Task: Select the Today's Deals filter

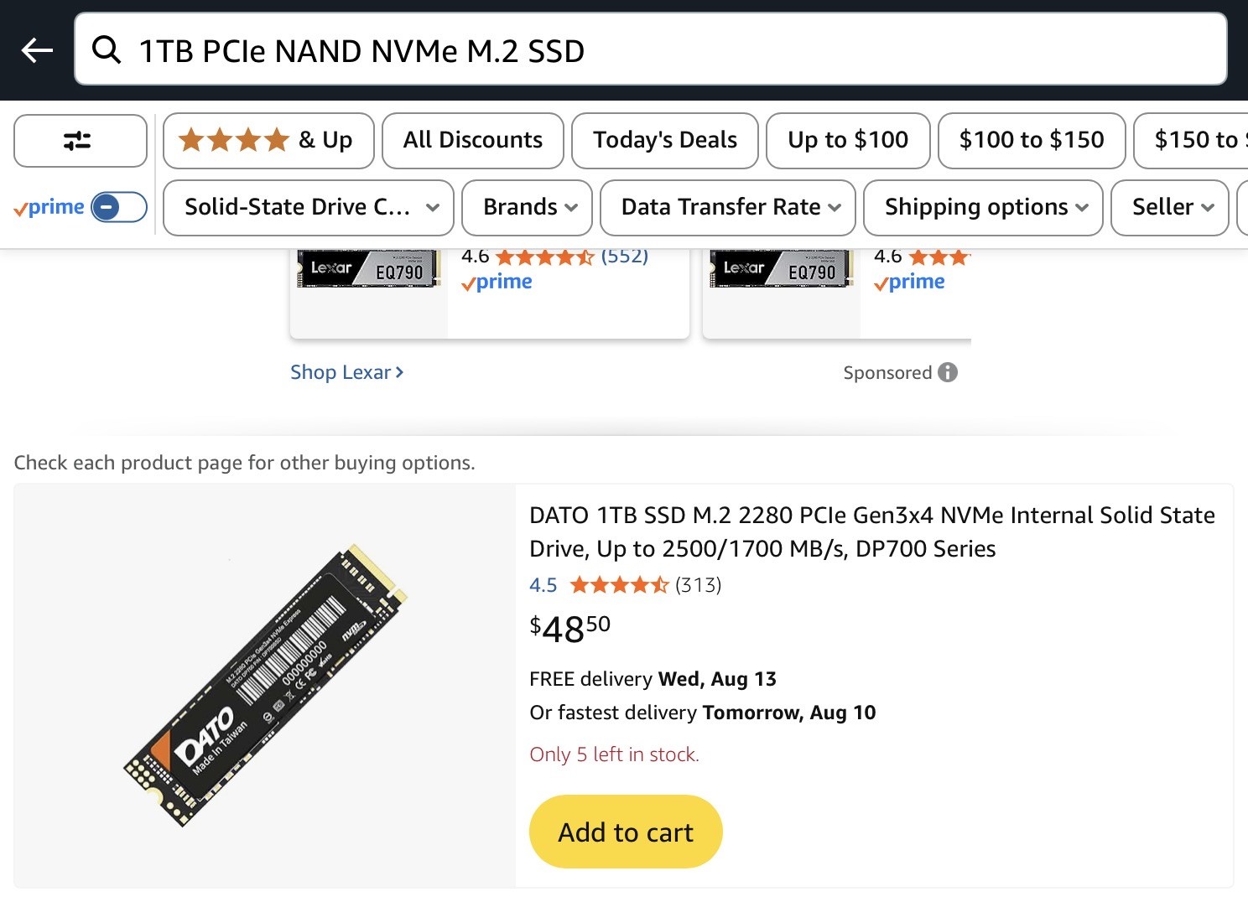Action: point(664,140)
